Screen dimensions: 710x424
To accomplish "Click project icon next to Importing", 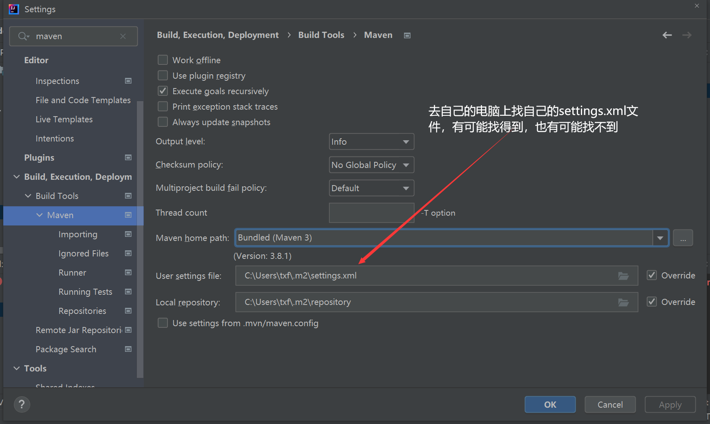I will point(128,234).
